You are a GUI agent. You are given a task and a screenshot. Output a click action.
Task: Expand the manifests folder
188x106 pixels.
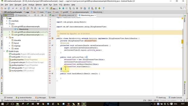[x=7, y=21]
